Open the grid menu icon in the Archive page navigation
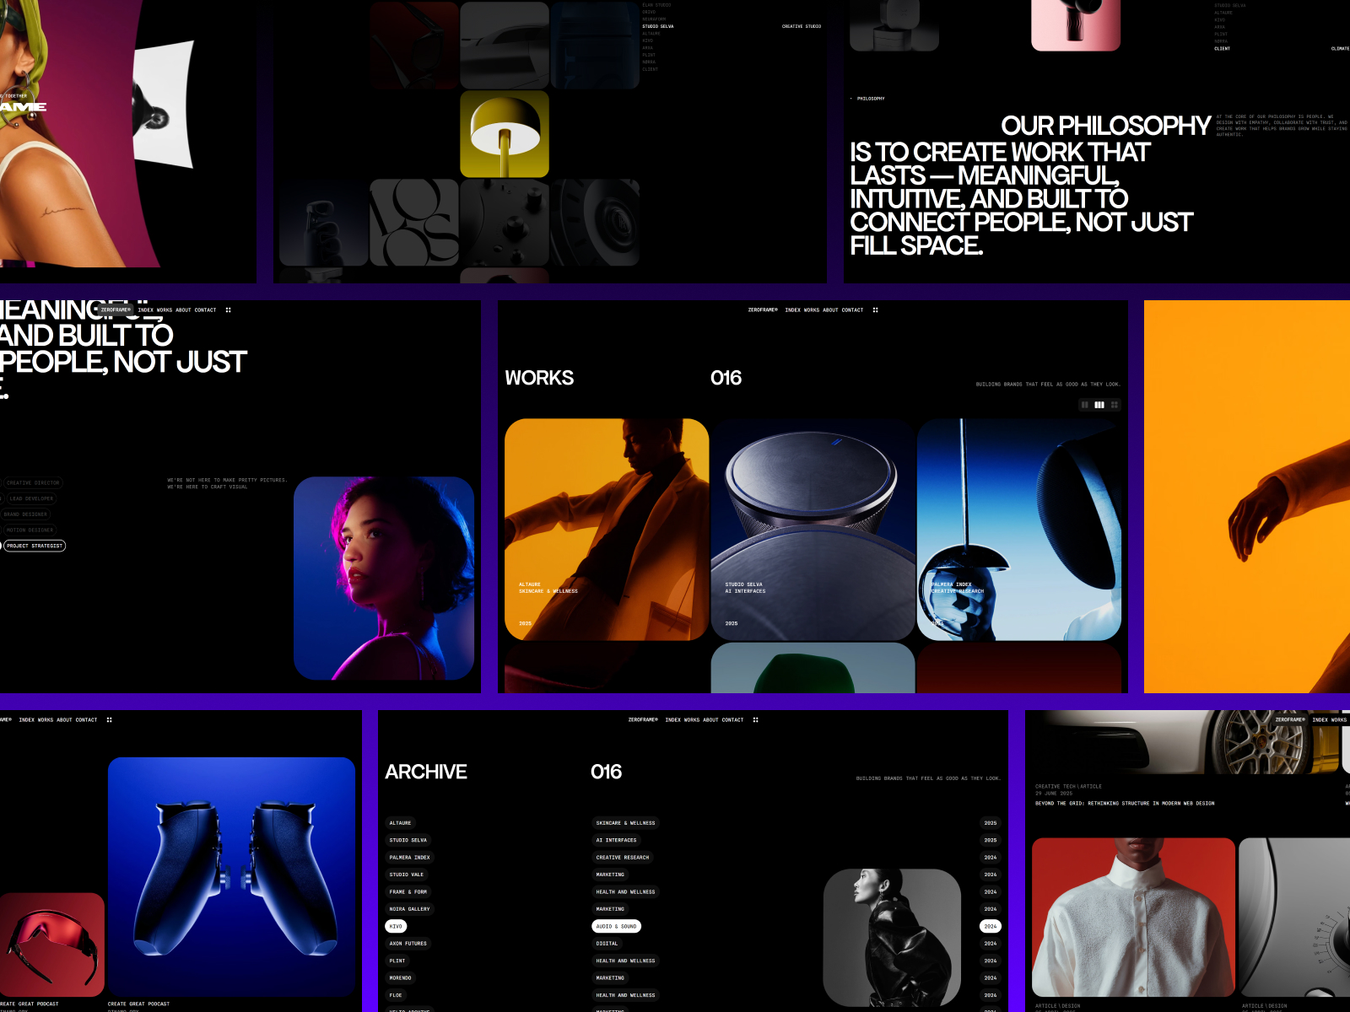Image resolution: width=1350 pixels, height=1012 pixels. pyautogui.click(x=755, y=720)
